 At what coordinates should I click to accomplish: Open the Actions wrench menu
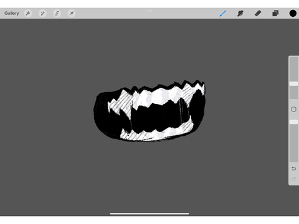tap(28, 13)
